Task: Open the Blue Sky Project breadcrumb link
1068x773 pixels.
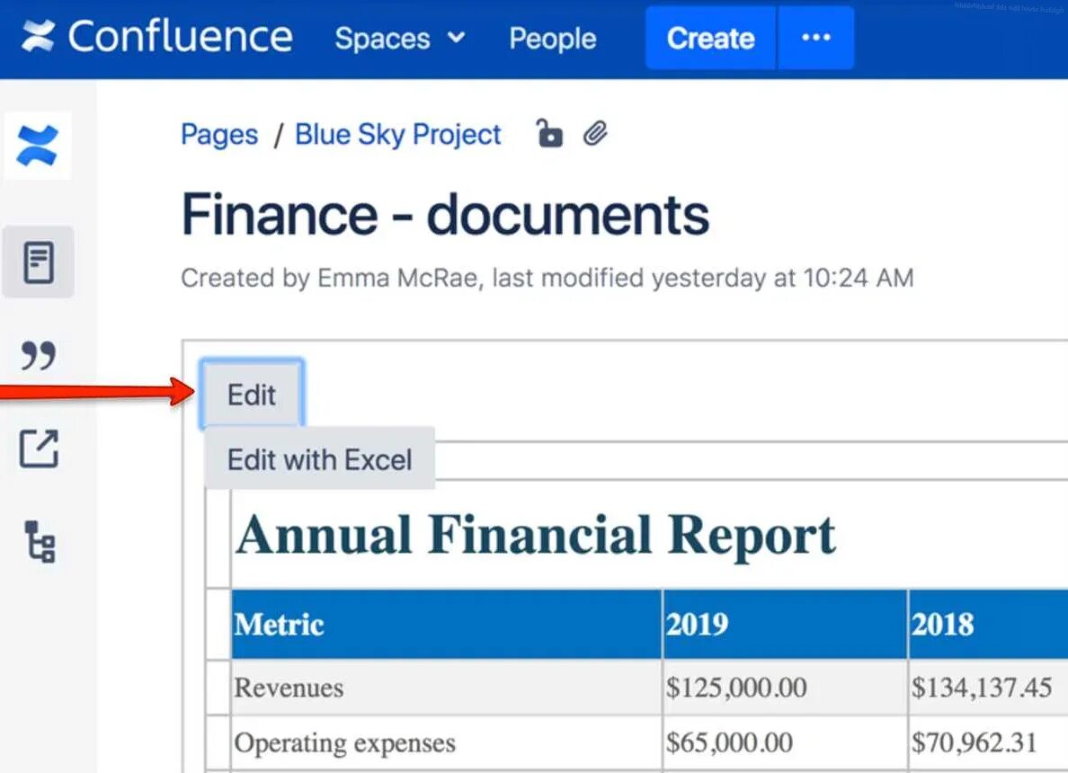Action: tap(397, 134)
